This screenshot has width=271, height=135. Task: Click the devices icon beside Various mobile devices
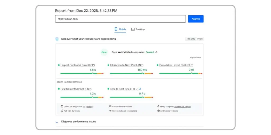[110, 107]
